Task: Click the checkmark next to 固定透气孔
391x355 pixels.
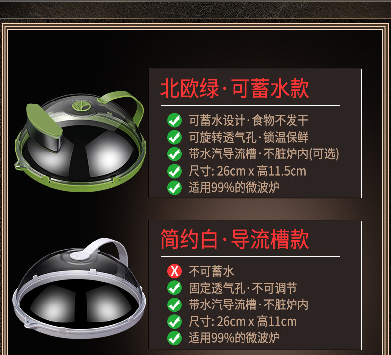Action: pyautogui.click(x=175, y=288)
